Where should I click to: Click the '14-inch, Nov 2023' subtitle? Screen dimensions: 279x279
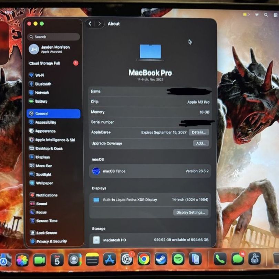tap(151, 79)
